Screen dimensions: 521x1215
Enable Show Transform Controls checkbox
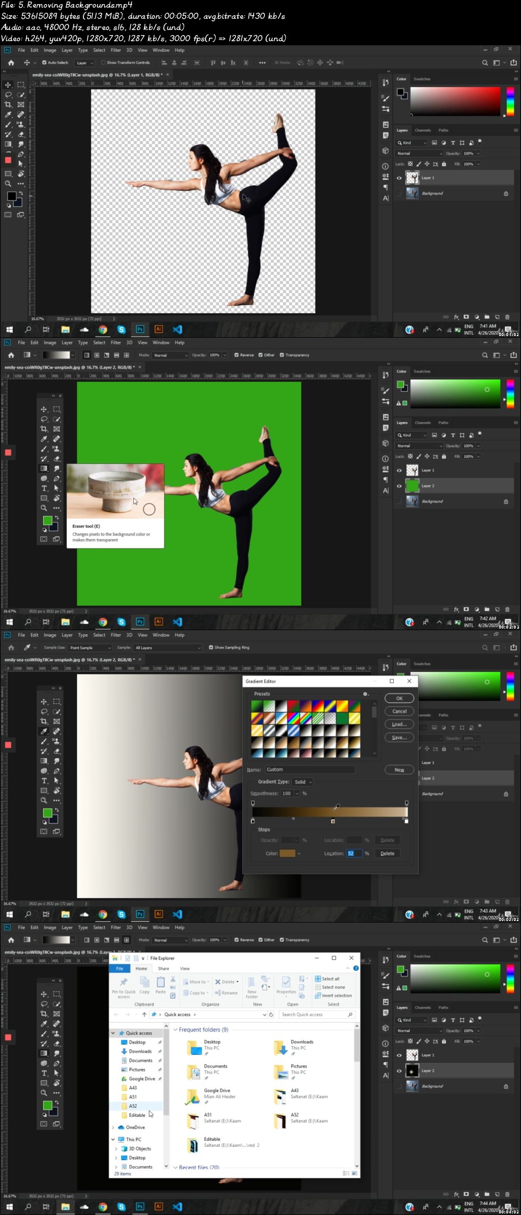point(103,63)
